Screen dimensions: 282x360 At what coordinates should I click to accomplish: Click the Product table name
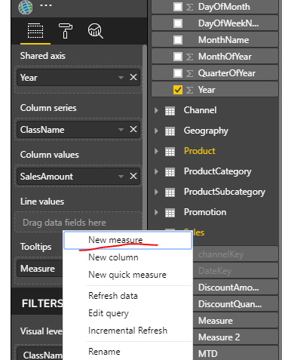[200, 151]
